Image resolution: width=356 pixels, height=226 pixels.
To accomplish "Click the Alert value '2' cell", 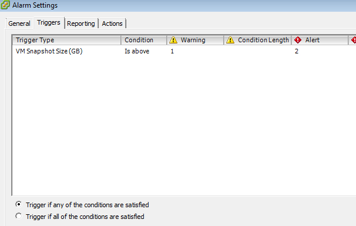I will (x=297, y=51).
